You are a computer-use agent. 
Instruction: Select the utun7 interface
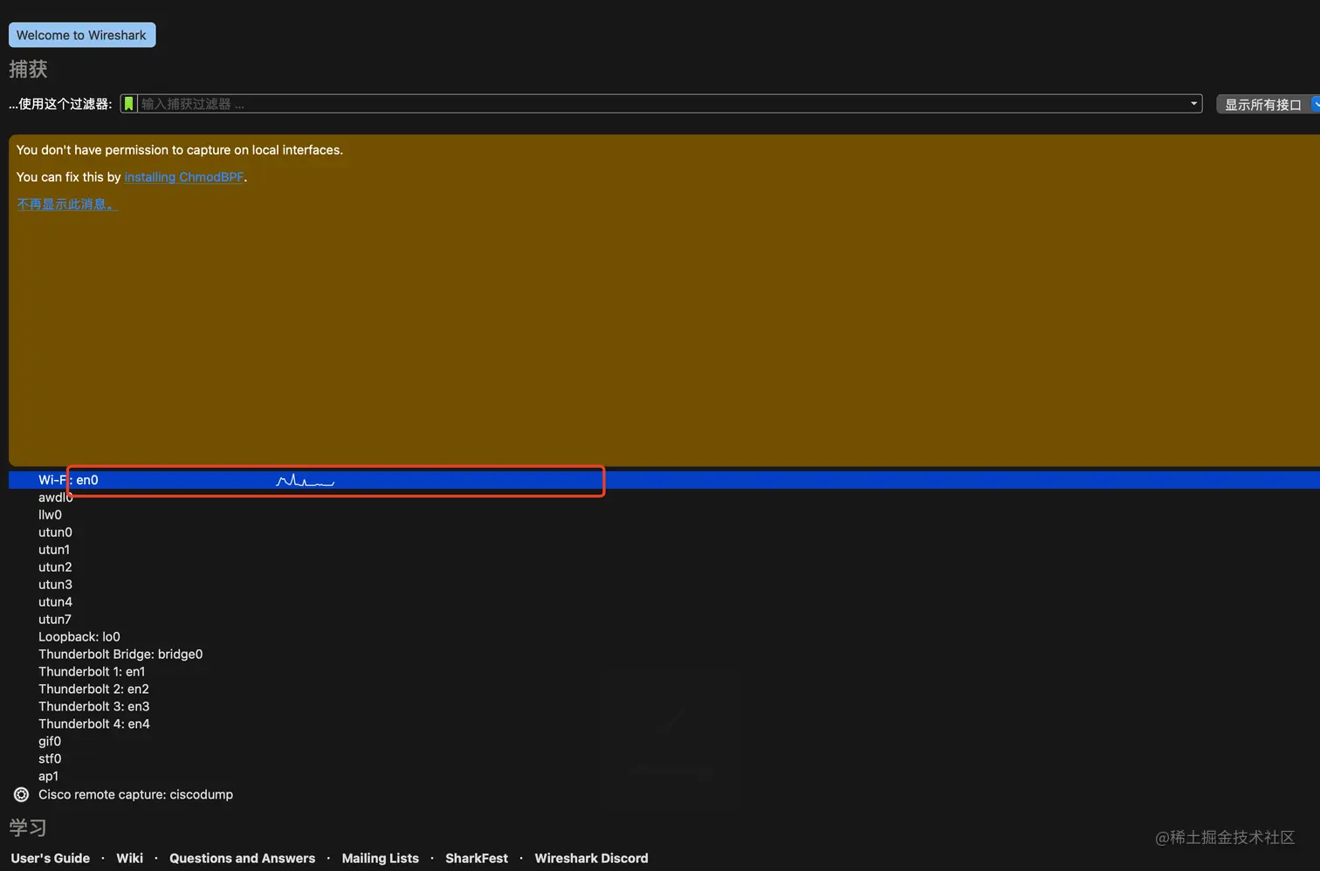click(x=664, y=620)
